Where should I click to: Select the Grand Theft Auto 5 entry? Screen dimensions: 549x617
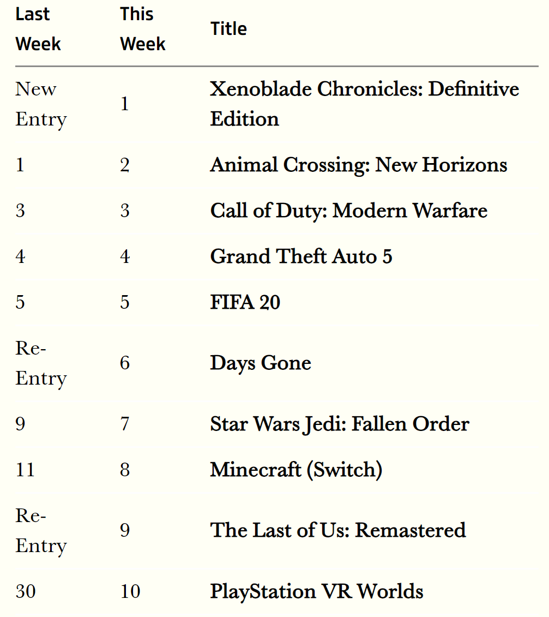301,256
